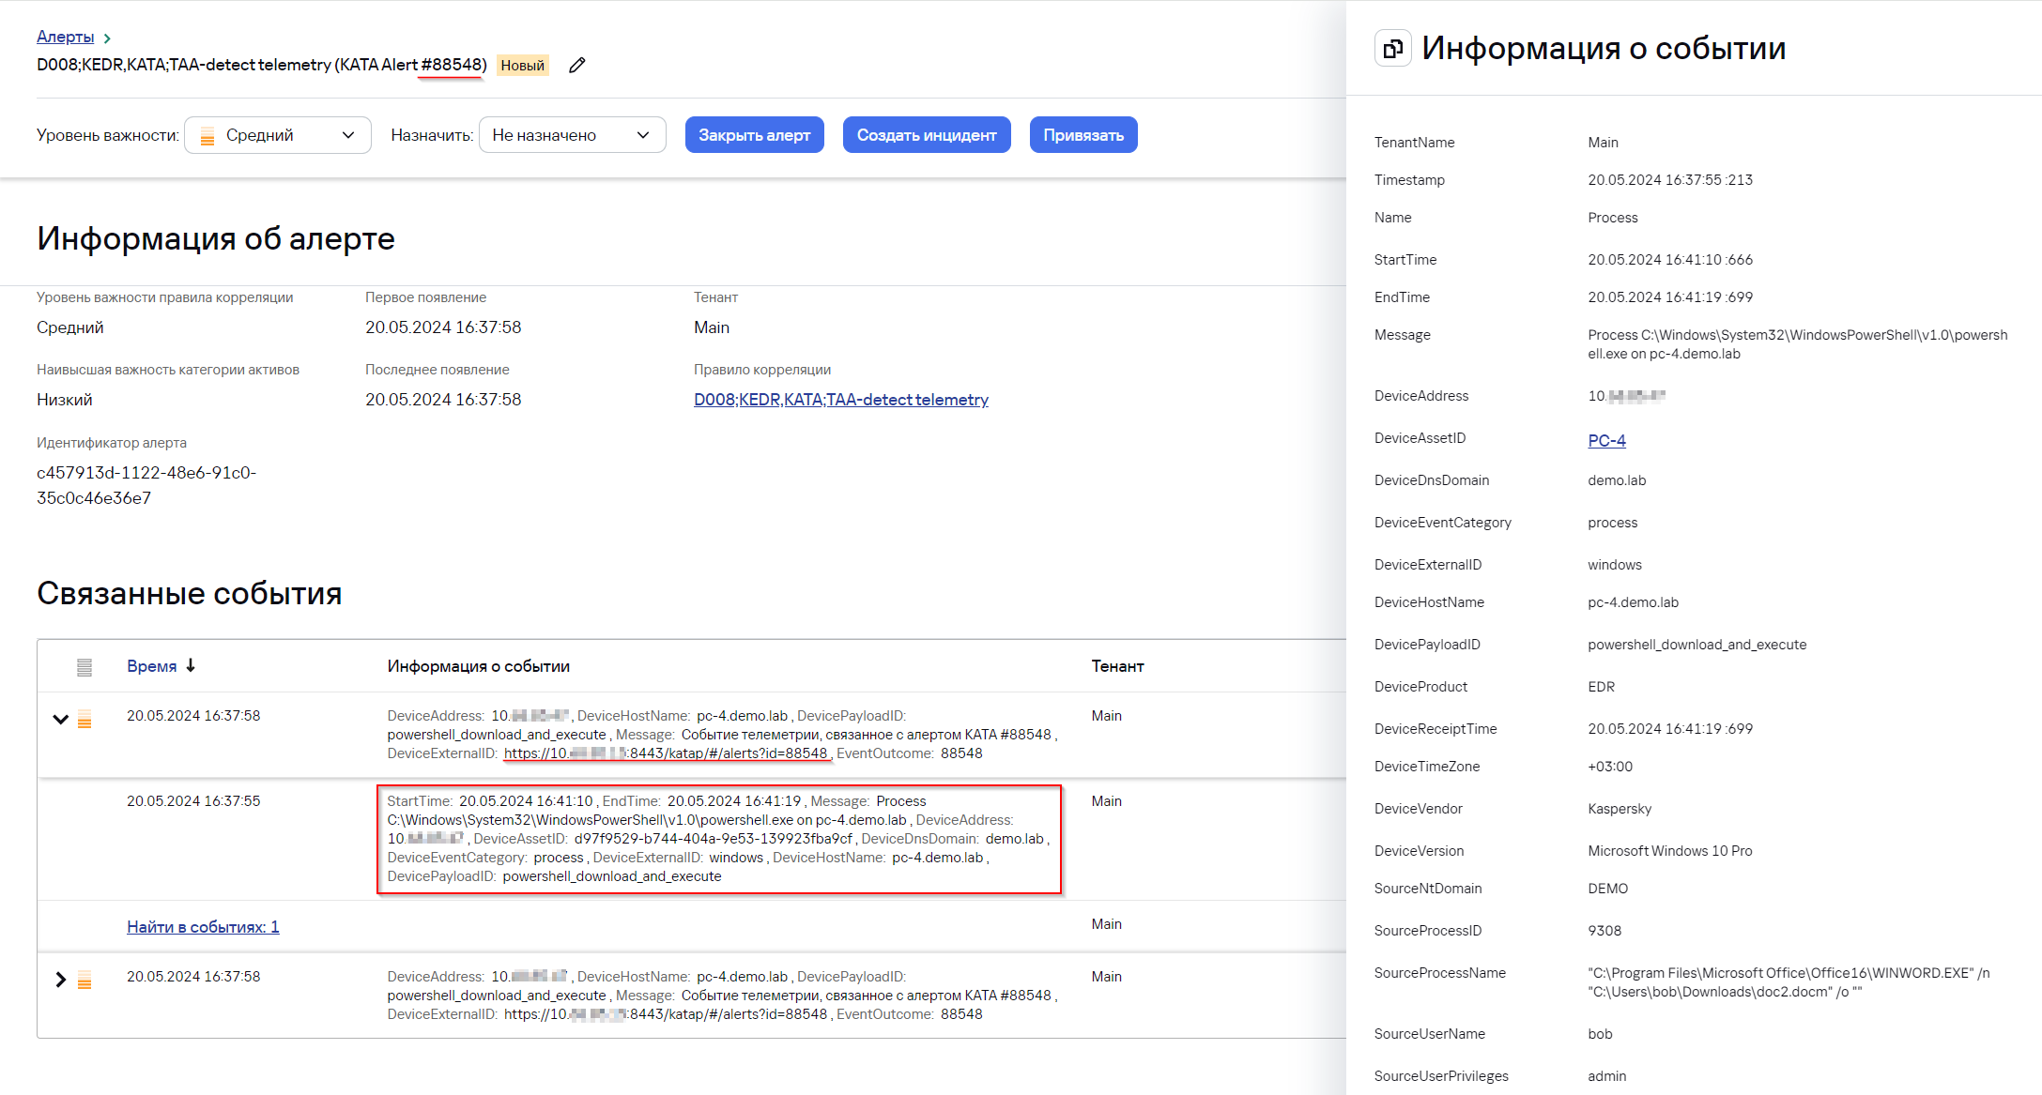The height and width of the screenshot is (1095, 2042).
Task: Open the new-window icon beside Информация о событии
Action: (1393, 48)
